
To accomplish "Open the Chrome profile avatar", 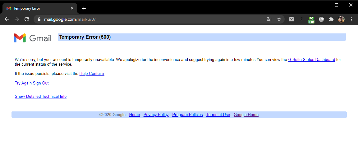I will pos(341,19).
